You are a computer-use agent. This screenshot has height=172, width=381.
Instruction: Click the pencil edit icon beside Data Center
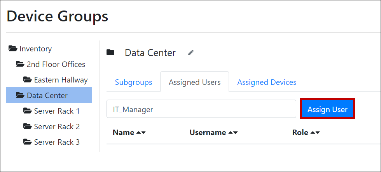(x=190, y=53)
